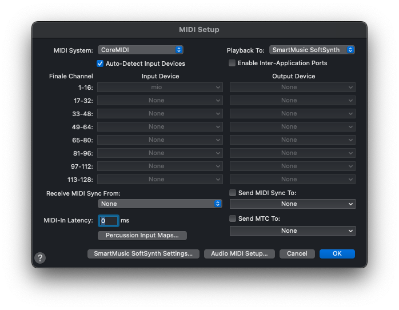This screenshot has height=310, width=399.
Task: Open Playback To SmartMusic SoftSynth dropdown
Action: tap(312, 50)
